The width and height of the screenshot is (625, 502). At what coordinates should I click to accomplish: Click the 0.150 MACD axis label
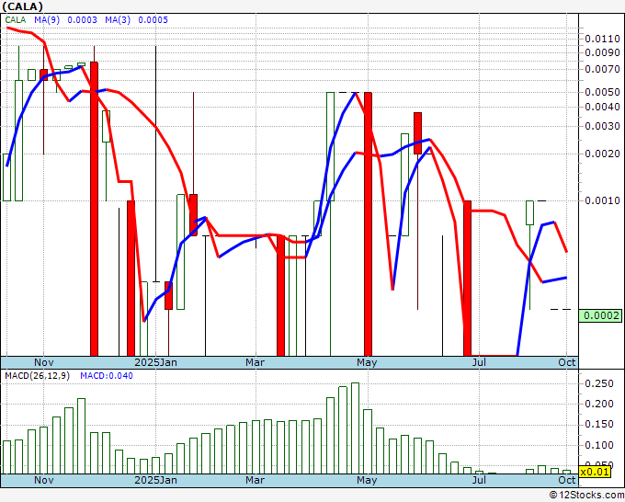click(x=599, y=425)
